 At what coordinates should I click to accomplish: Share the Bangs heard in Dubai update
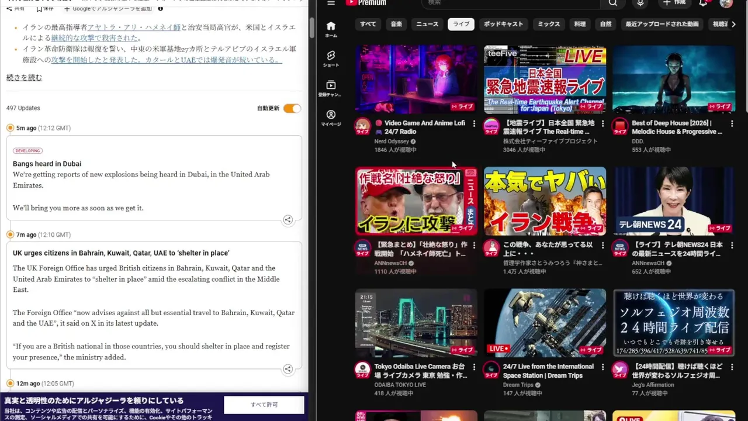pyautogui.click(x=288, y=220)
